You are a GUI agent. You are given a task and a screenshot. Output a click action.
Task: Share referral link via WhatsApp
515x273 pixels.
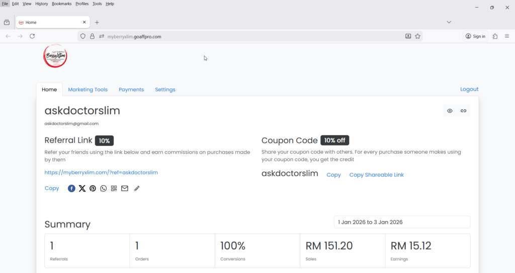(103, 189)
